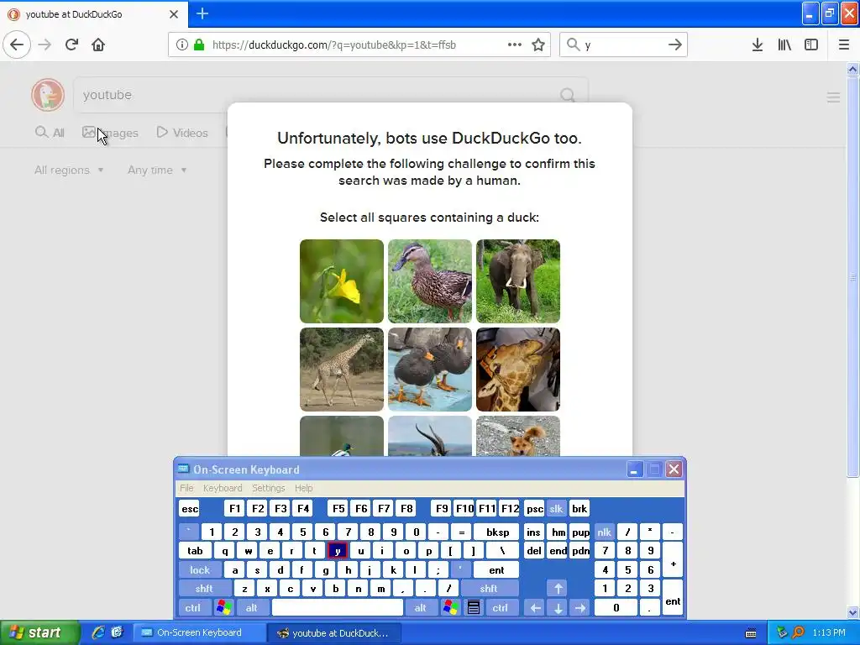Screen dimensions: 860x645
Task: Open On-Screen Keyboard Help menu
Action: click(303, 488)
